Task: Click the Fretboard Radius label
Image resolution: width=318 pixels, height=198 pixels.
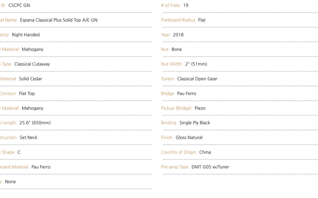Action: tap(178, 20)
